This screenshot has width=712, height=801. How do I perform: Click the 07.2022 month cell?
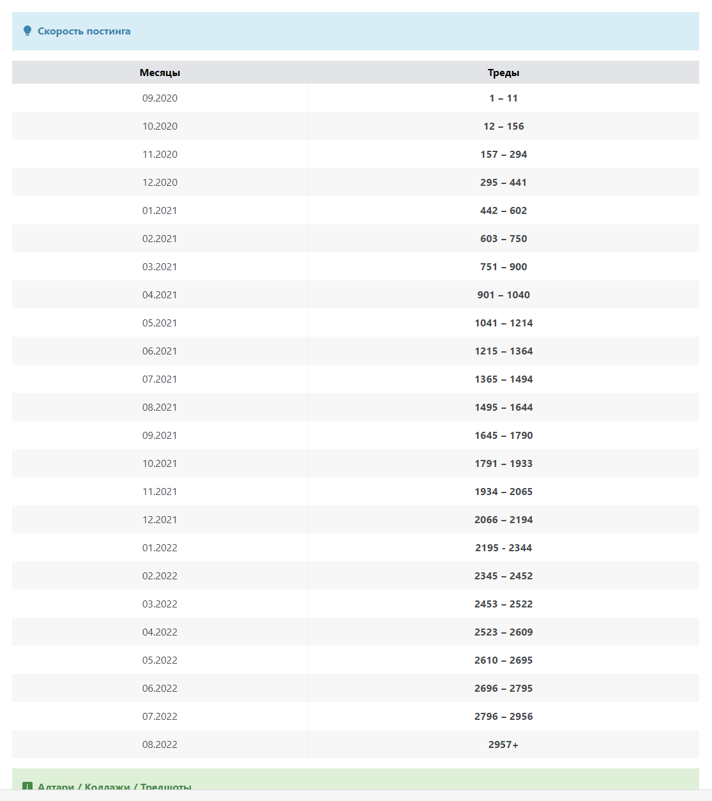(x=160, y=717)
